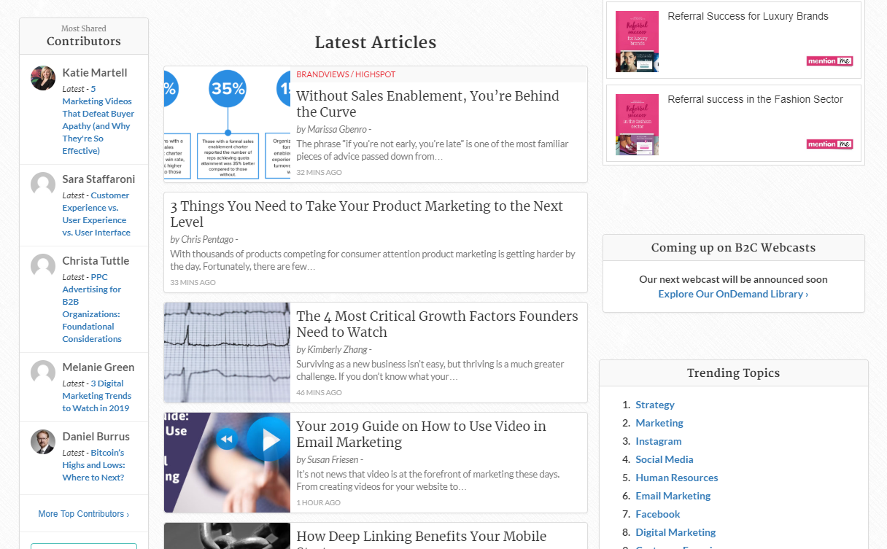Click the BRANDVIEWS / HIGHSPOT category label

346,74
